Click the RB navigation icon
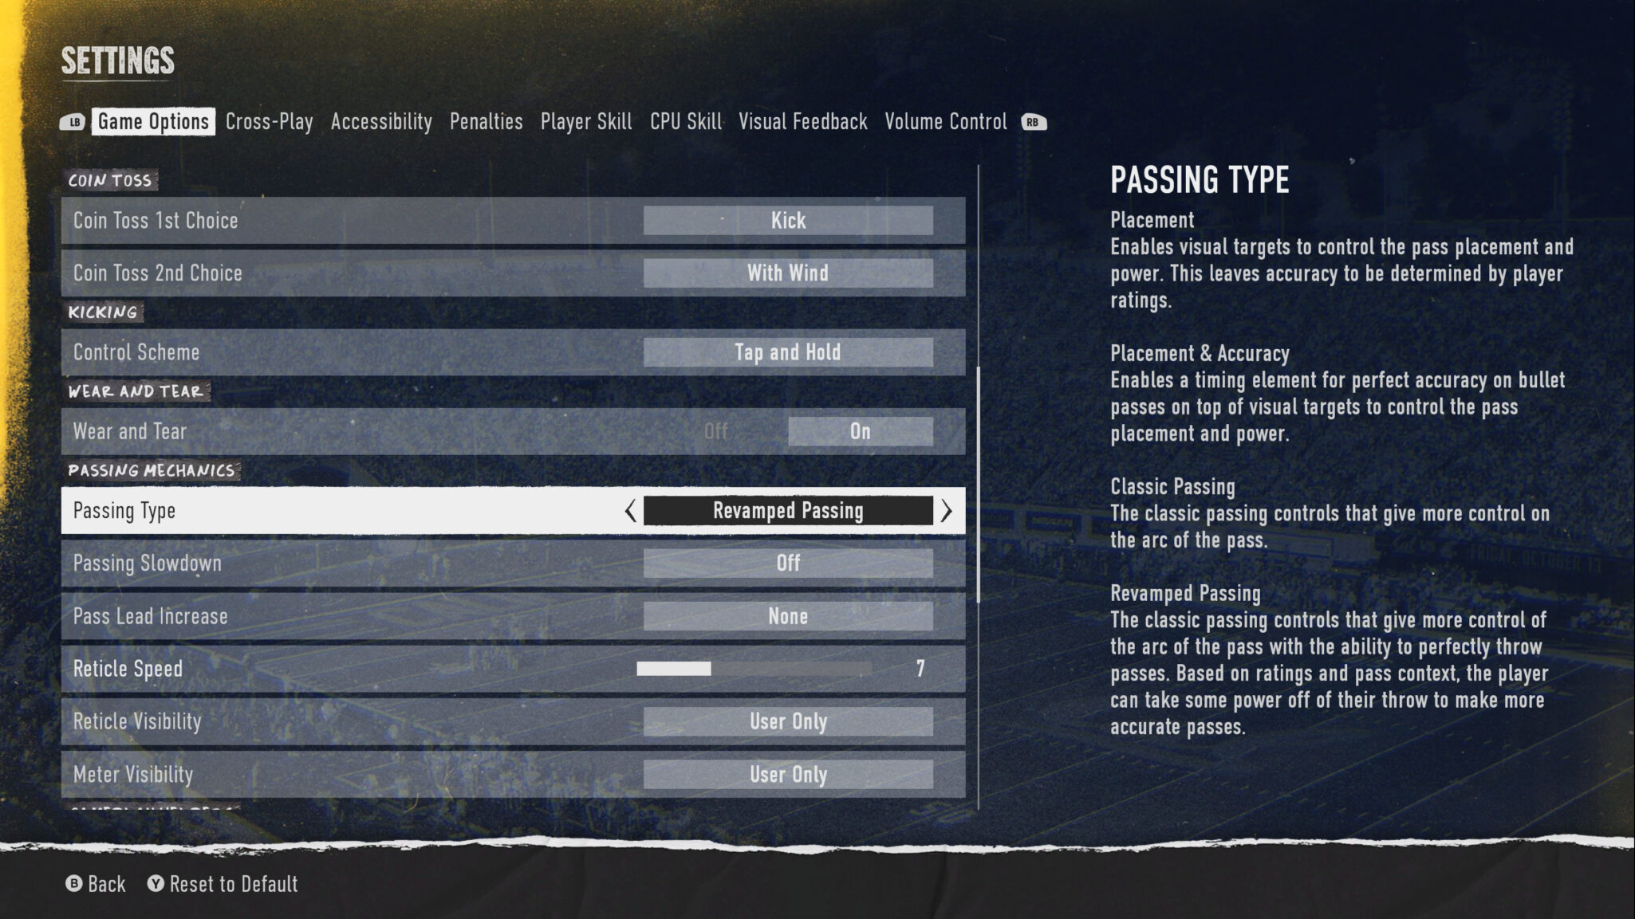This screenshot has width=1635, height=919. [x=1033, y=121]
